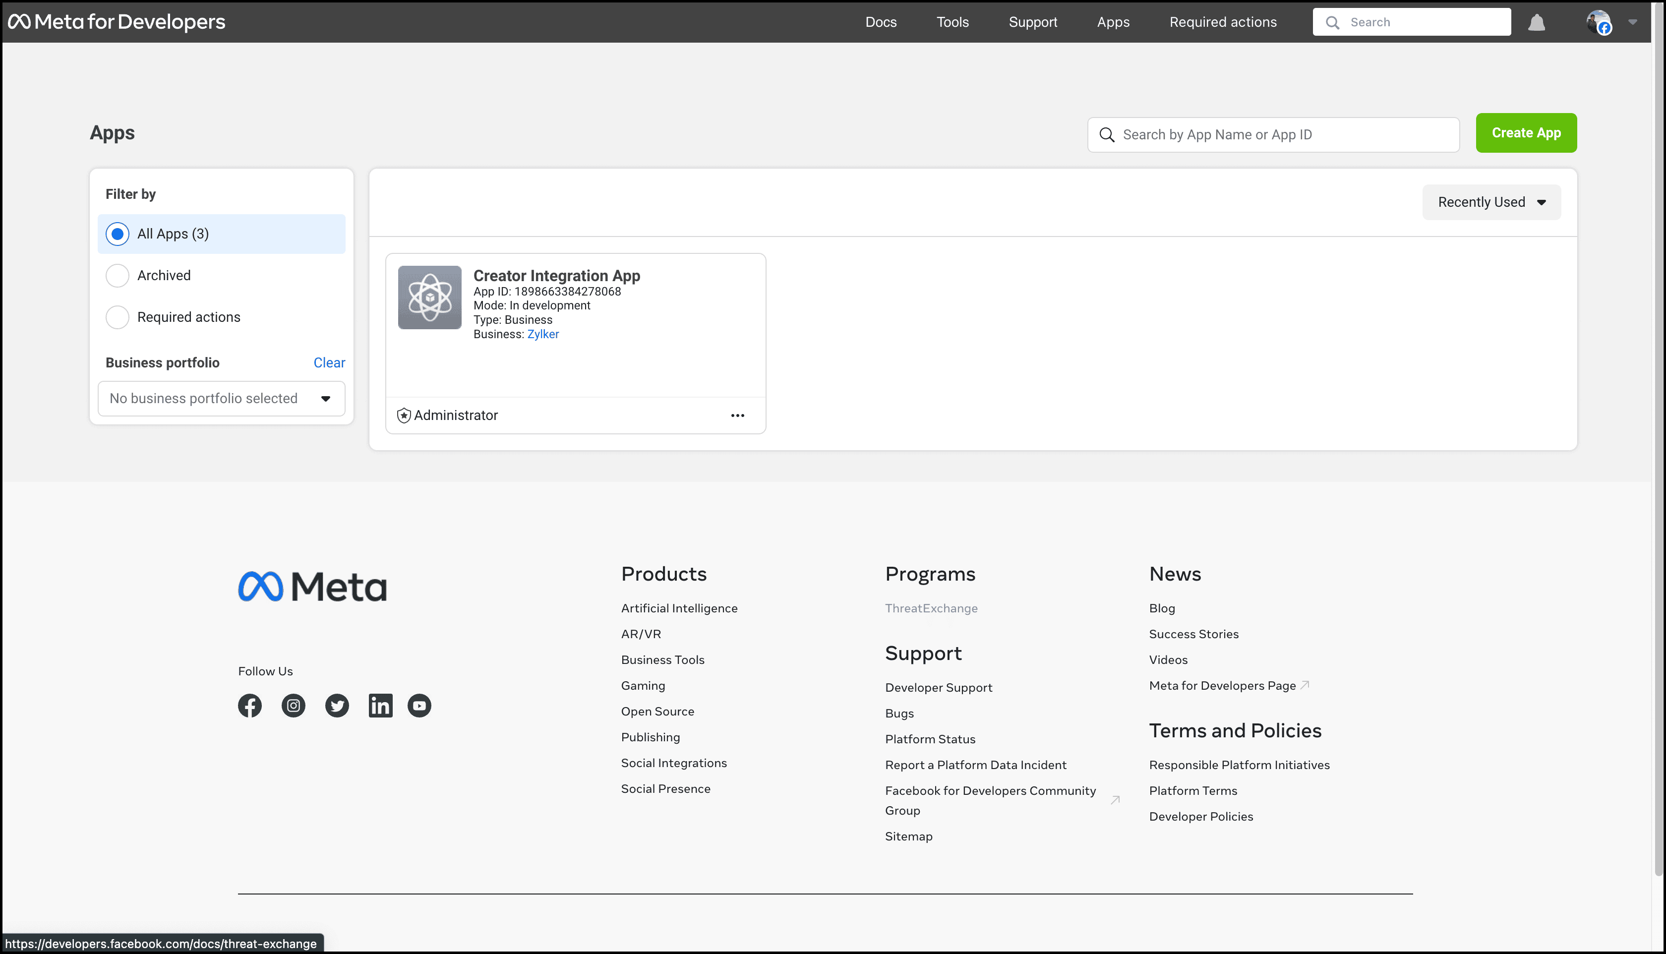Click the green Create App button
Viewport: 1666px width, 954px height.
1526,133
